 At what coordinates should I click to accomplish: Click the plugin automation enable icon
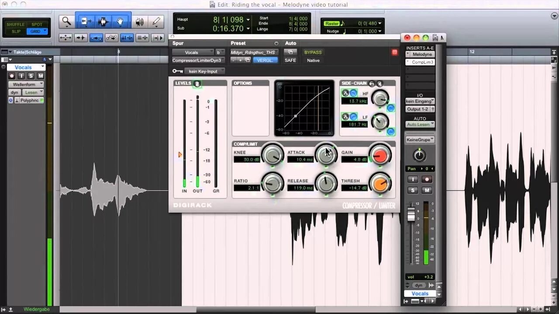tap(290, 52)
